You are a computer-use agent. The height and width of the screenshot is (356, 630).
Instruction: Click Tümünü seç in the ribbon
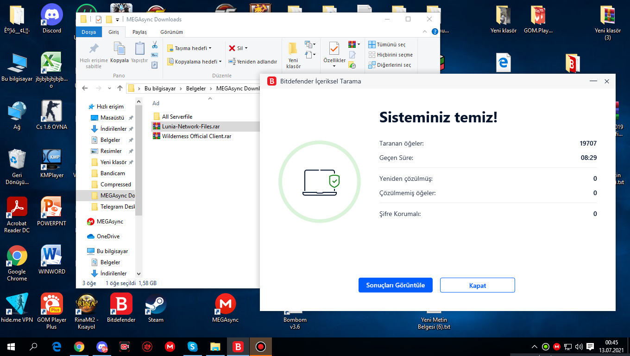click(x=387, y=44)
